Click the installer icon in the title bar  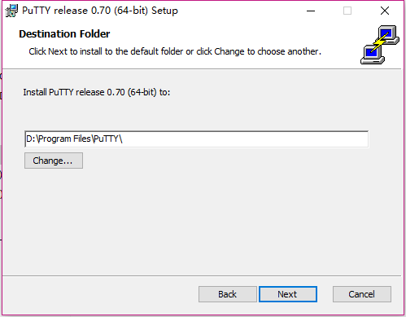(11, 11)
